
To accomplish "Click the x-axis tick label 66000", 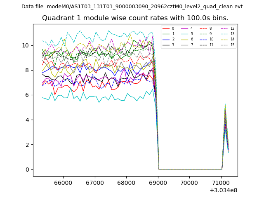I will click(63, 182).
